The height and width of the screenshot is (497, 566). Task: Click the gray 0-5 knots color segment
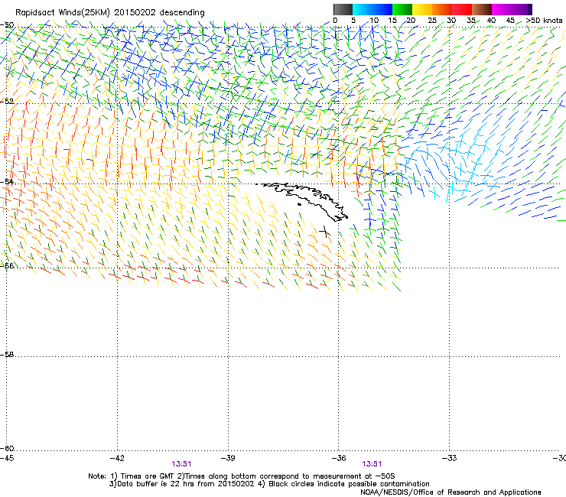pos(343,9)
